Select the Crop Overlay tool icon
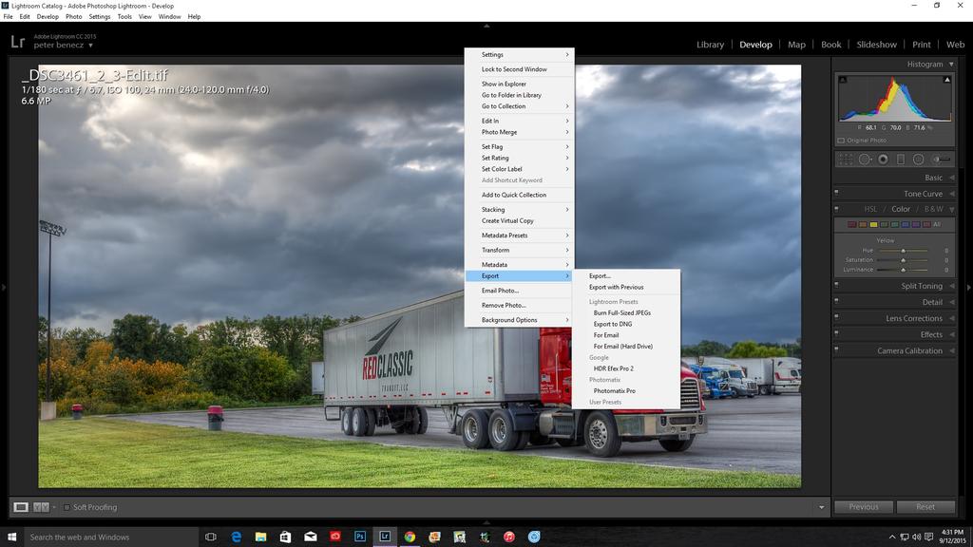 (x=847, y=160)
